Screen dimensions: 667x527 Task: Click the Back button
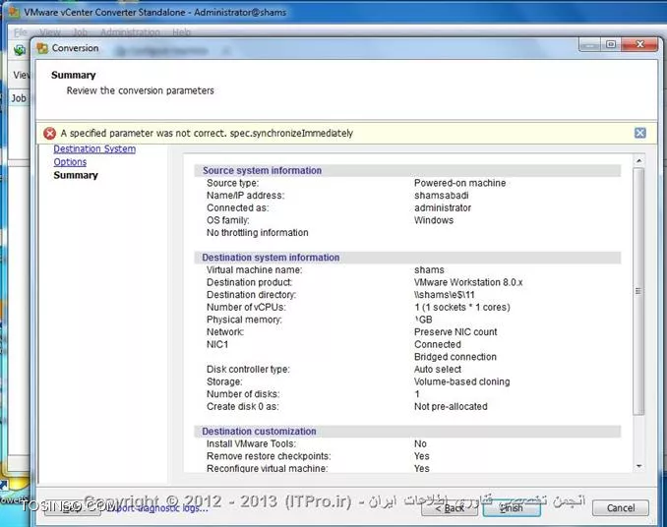point(450,508)
